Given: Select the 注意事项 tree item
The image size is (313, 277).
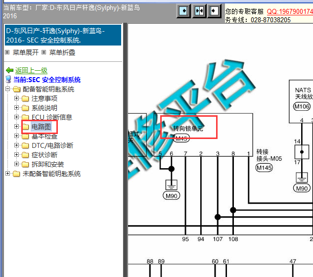Looking at the screenshot, I should pos(45,98).
